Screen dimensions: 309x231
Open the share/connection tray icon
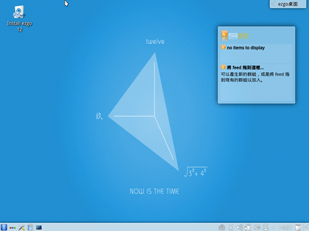click(257, 227)
